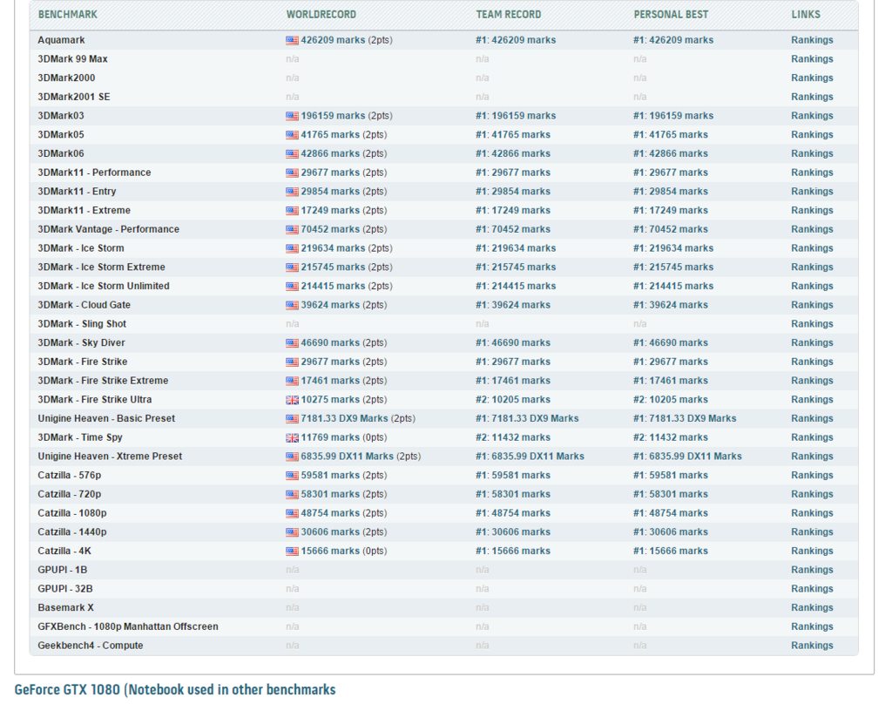Select the flag icon in the 3DMark05 row
The width and height of the screenshot is (892, 704).
292,135
